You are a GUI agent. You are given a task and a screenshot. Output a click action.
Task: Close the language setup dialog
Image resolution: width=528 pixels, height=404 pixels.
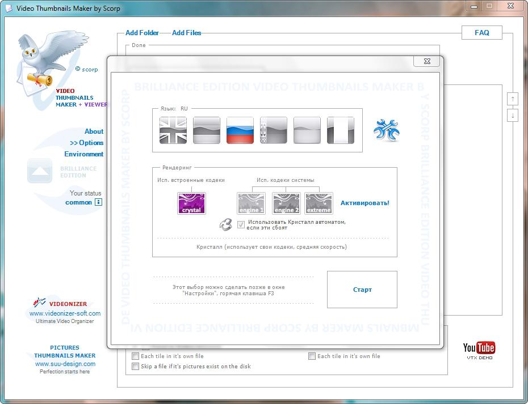(x=427, y=61)
